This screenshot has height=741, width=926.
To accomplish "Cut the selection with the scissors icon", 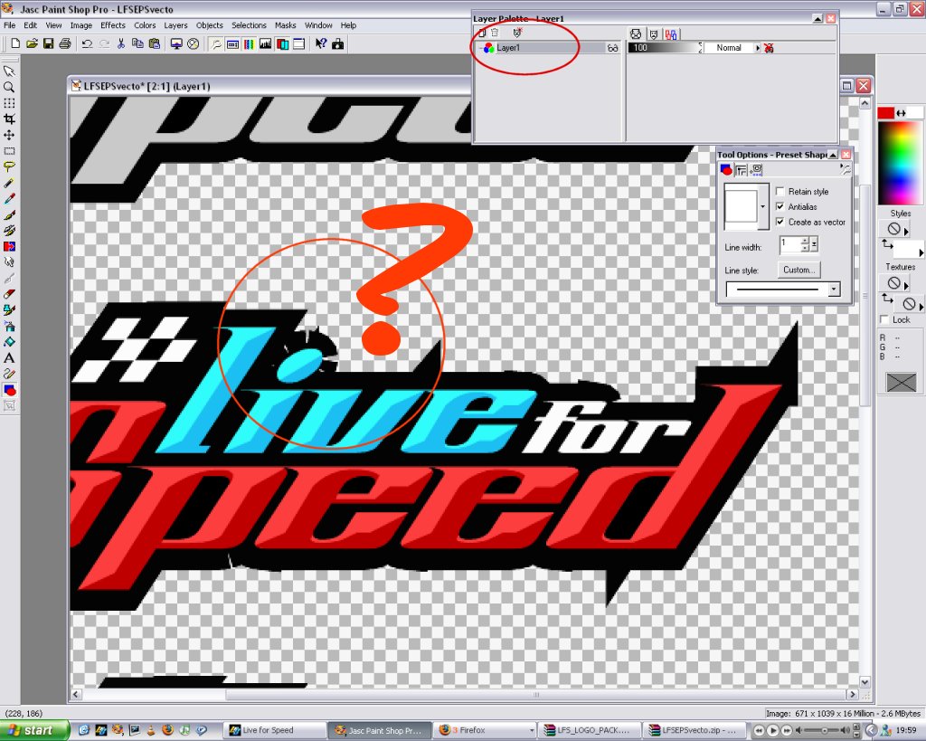I will point(120,43).
